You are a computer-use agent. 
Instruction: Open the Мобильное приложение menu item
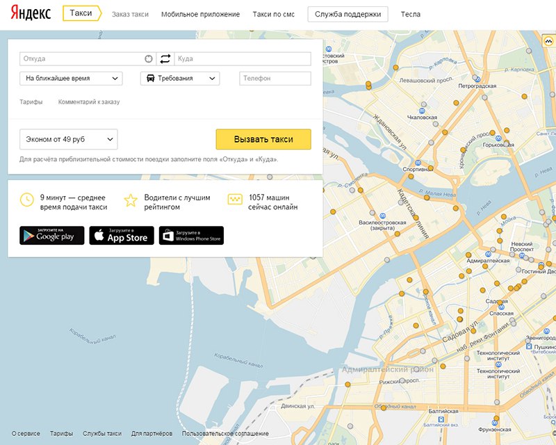click(x=200, y=14)
